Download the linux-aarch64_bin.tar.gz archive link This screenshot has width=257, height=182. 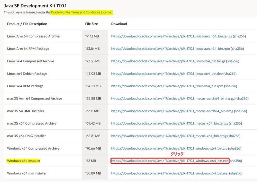172,36
